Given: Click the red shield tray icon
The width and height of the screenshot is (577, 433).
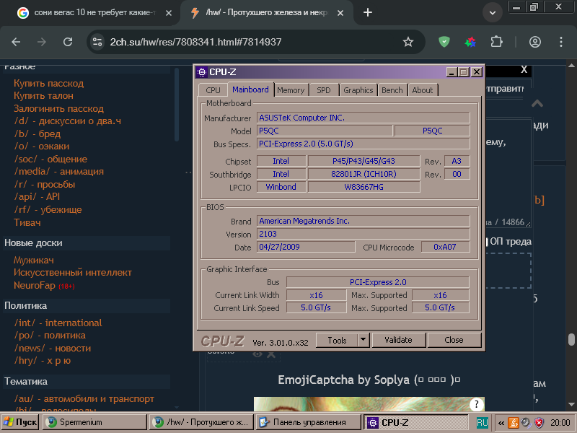Looking at the screenshot, I should [x=539, y=423].
